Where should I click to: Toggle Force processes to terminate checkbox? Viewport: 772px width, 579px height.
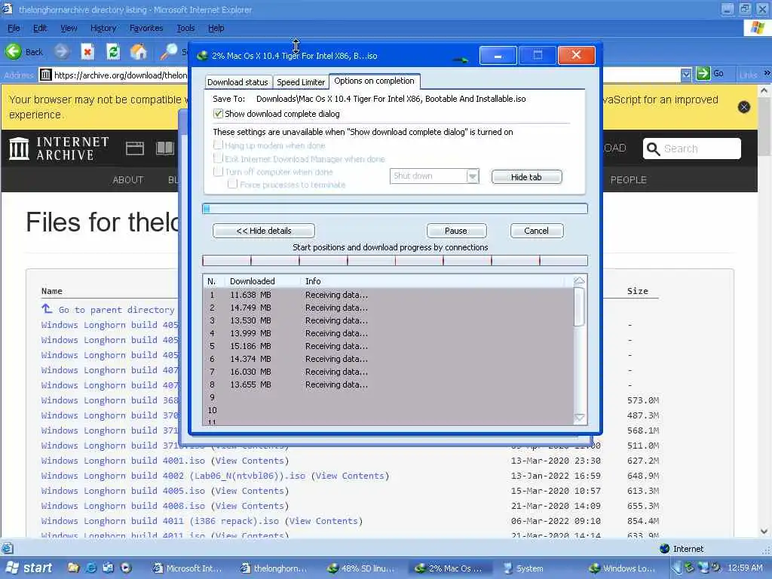232,184
